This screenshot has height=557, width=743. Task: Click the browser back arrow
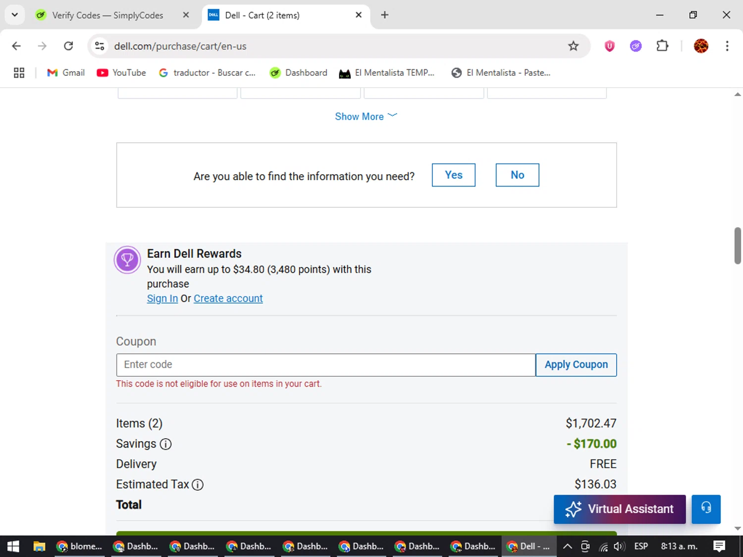tap(16, 46)
